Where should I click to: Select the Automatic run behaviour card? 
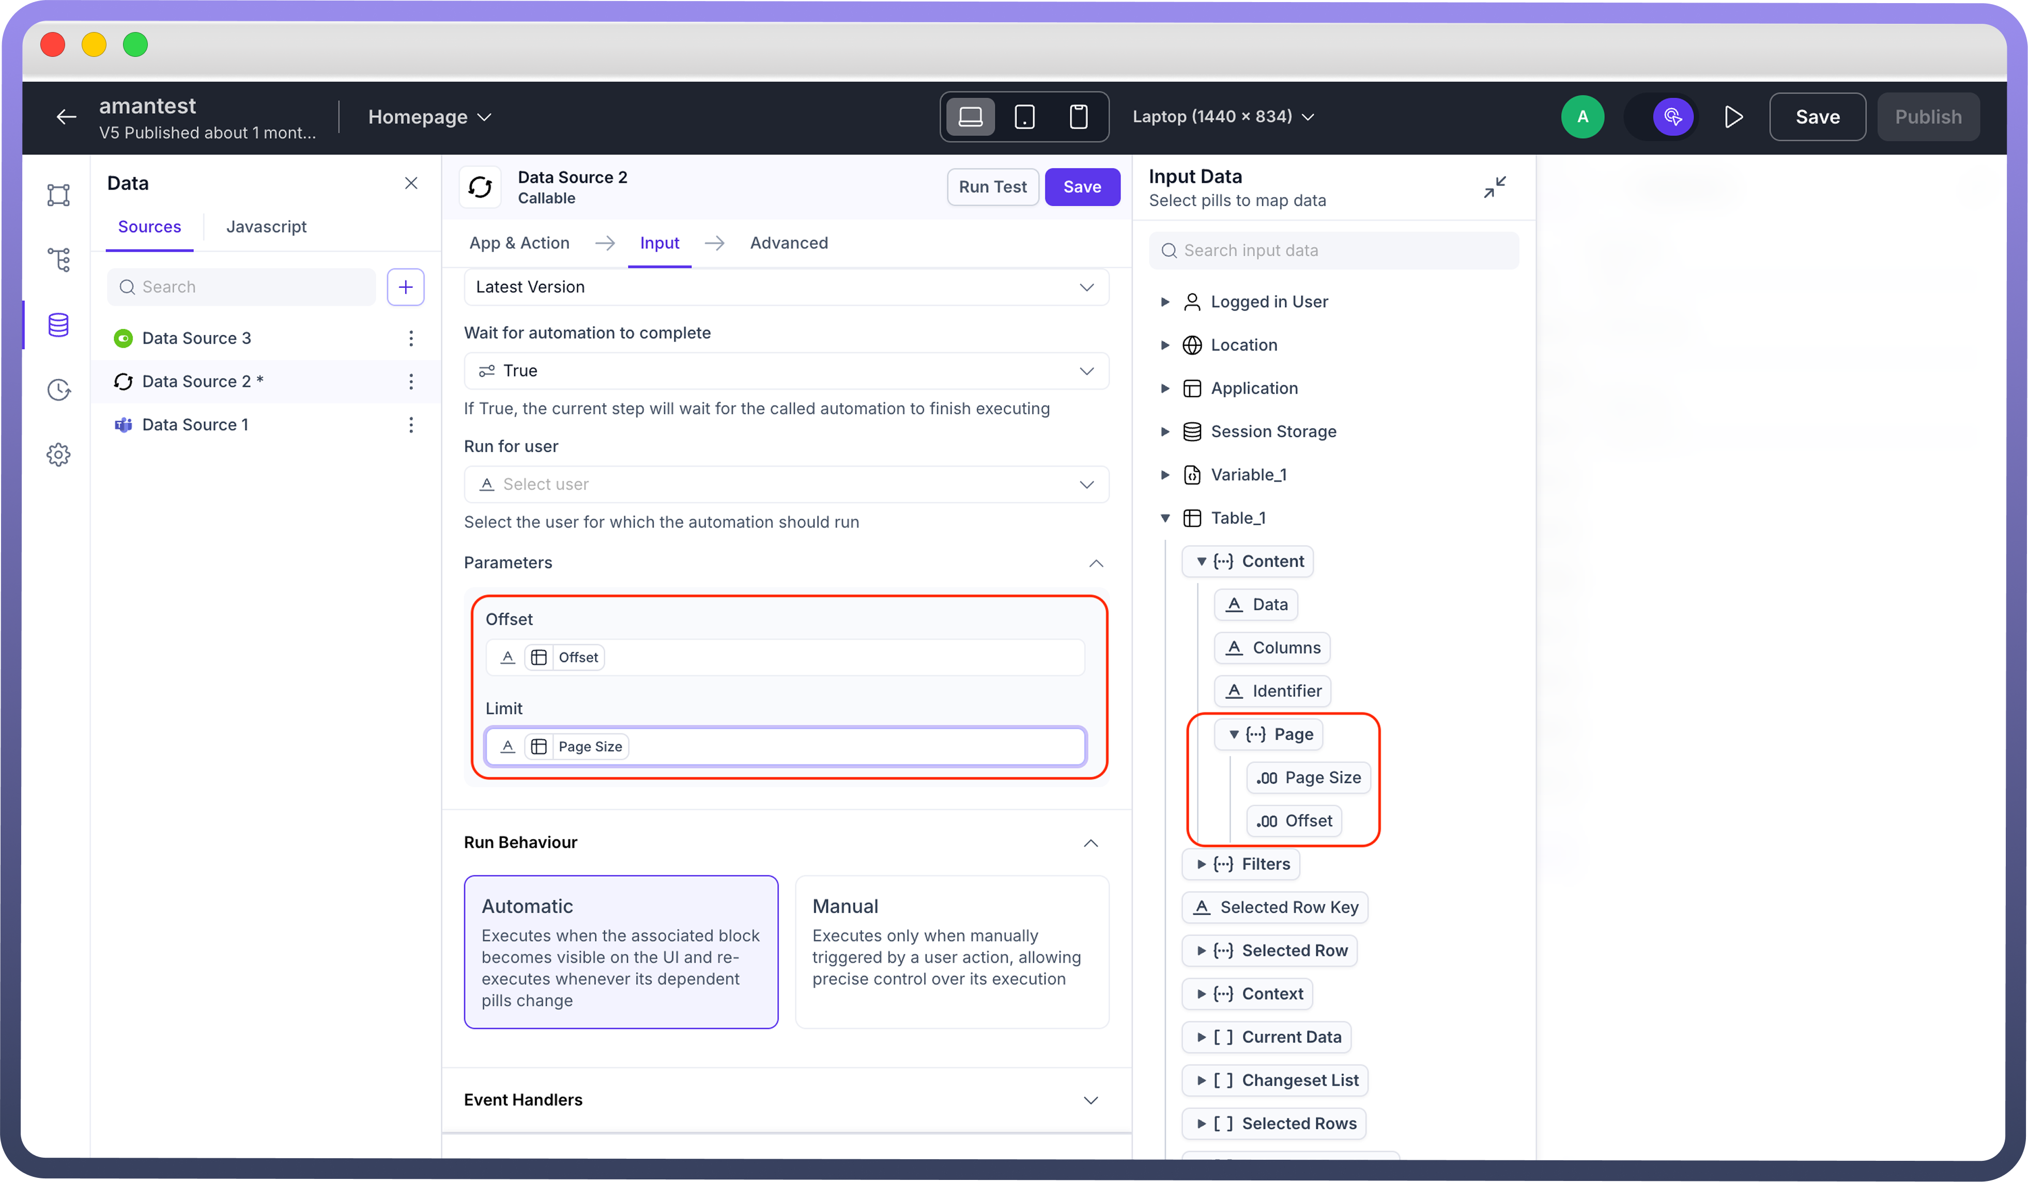point(621,951)
